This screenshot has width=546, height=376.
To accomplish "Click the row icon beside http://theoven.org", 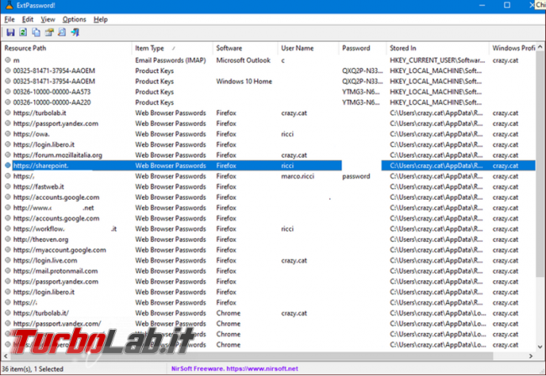I will [x=8, y=239].
